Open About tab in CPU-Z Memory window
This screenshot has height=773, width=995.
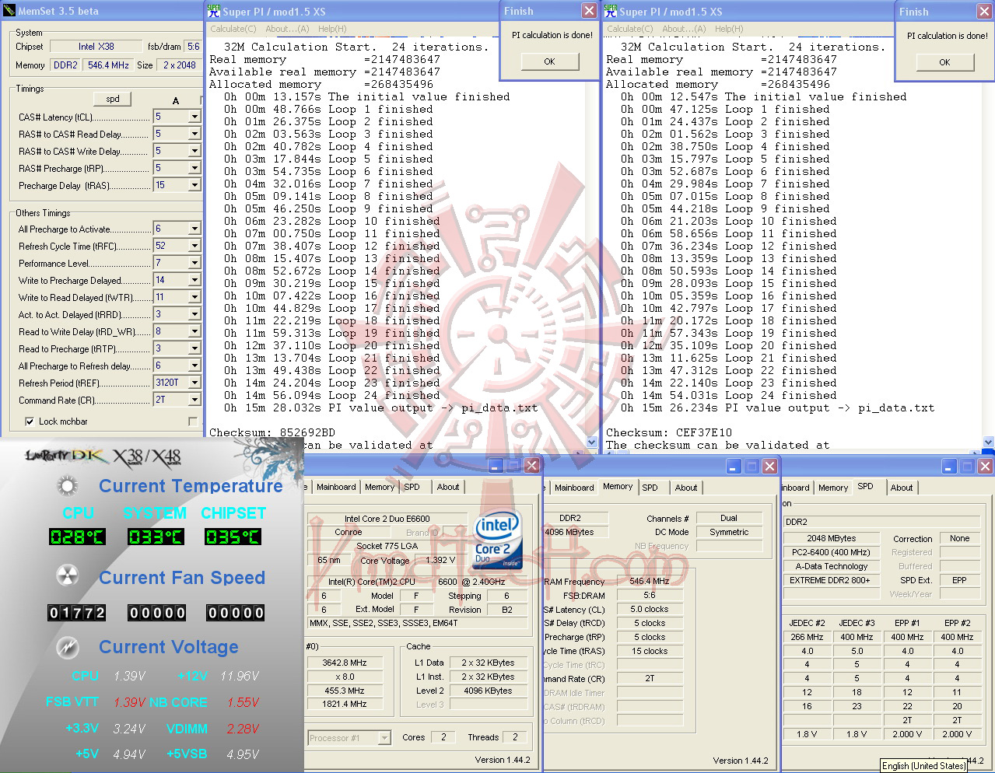click(686, 488)
